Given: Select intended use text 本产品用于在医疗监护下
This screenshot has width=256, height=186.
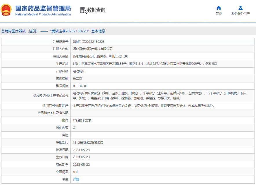Looking at the screenshot, I should 144,106.
